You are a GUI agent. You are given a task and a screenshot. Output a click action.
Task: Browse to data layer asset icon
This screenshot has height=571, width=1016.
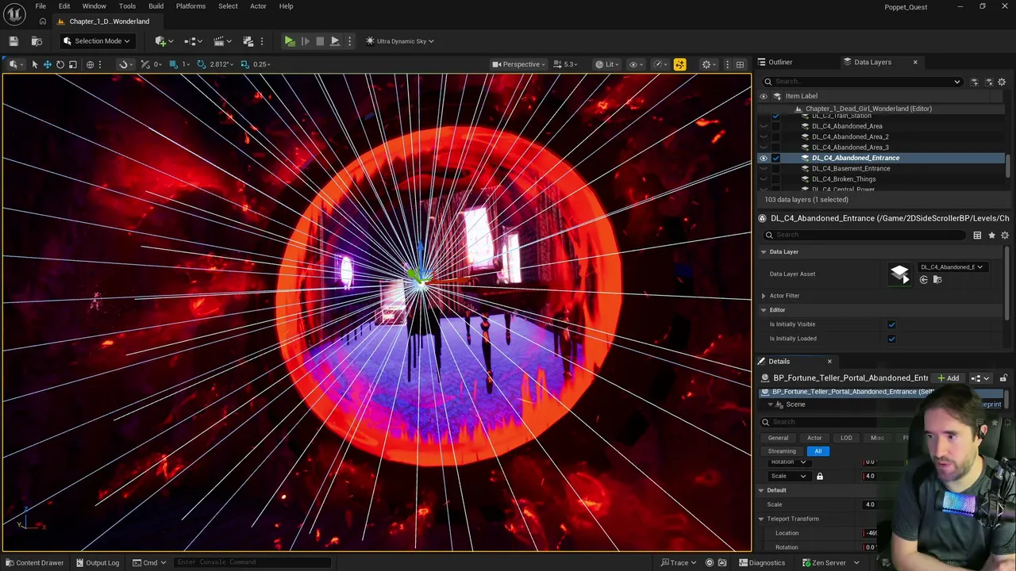(937, 280)
